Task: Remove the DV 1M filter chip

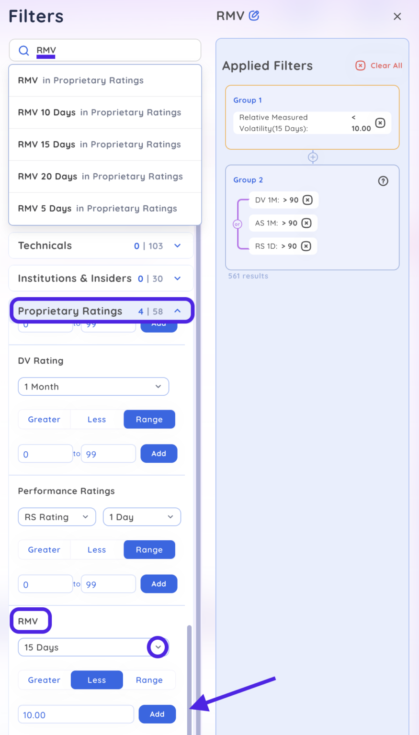Action: coord(307,200)
